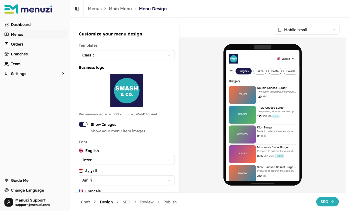Click the Main Menu breadcrumb link
Screen dimensions: 350x211
click(x=120, y=9)
